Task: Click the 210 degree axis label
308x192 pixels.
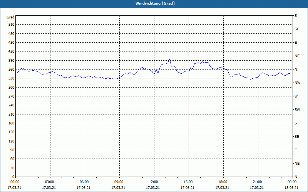Action: [x=12, y=114]
